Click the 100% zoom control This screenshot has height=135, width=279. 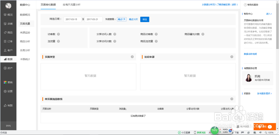click(269, 132)
